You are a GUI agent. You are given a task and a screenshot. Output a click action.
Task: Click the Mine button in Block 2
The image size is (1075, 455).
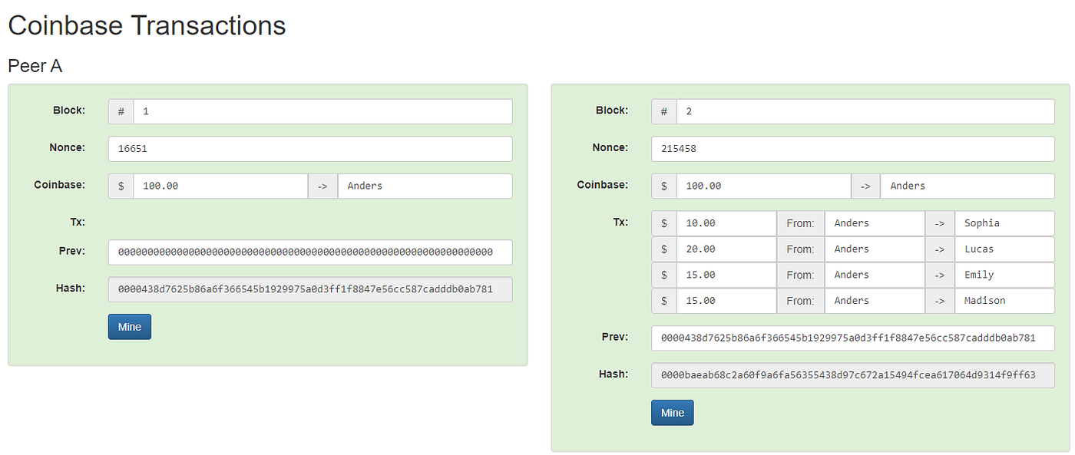click(673, 412)
